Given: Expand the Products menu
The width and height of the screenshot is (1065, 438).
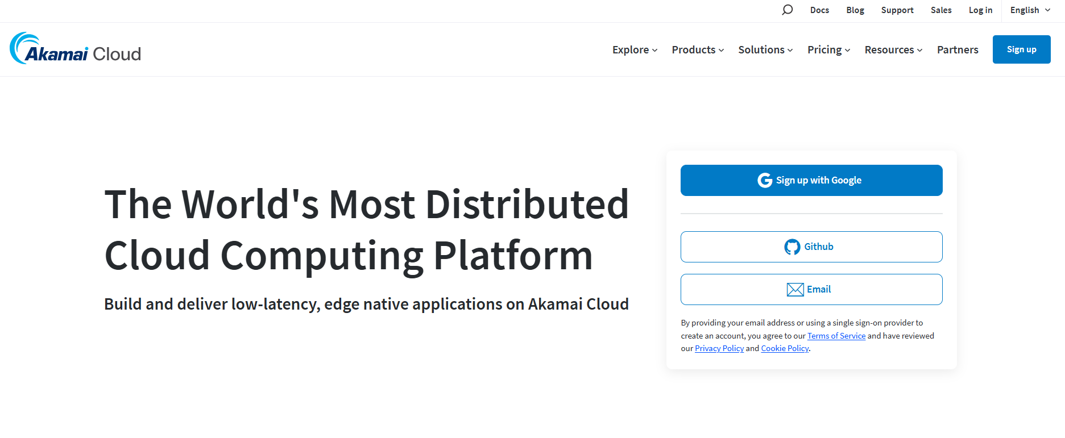Looking at the screenshot, I should coord(698,50).
